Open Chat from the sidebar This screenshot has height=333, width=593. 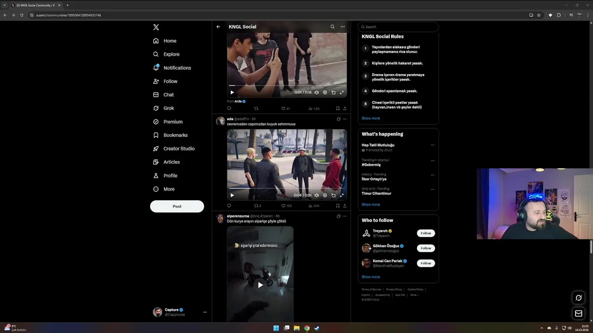[164, 95]
